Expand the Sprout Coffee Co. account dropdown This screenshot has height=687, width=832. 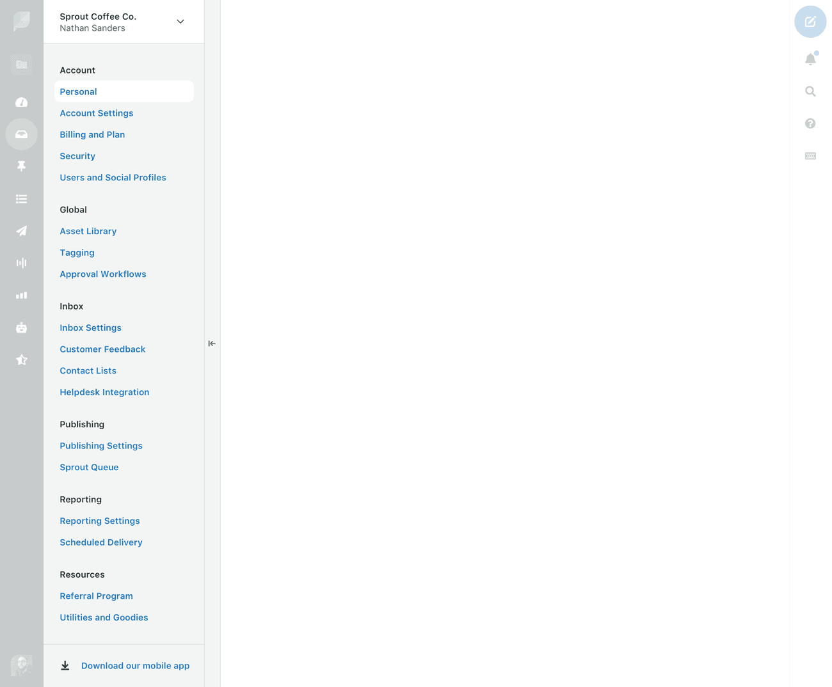(180, 22)
